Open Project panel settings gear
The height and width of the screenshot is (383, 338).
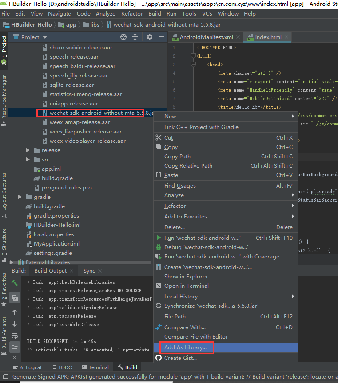(150, 37)
